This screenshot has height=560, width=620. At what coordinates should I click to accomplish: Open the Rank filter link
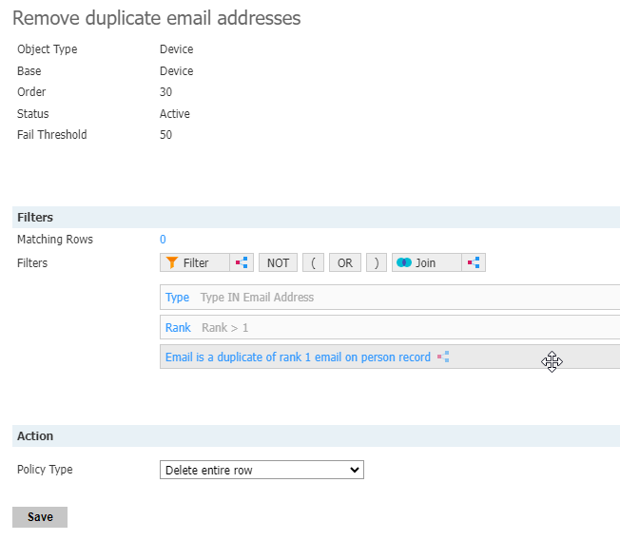178,327
